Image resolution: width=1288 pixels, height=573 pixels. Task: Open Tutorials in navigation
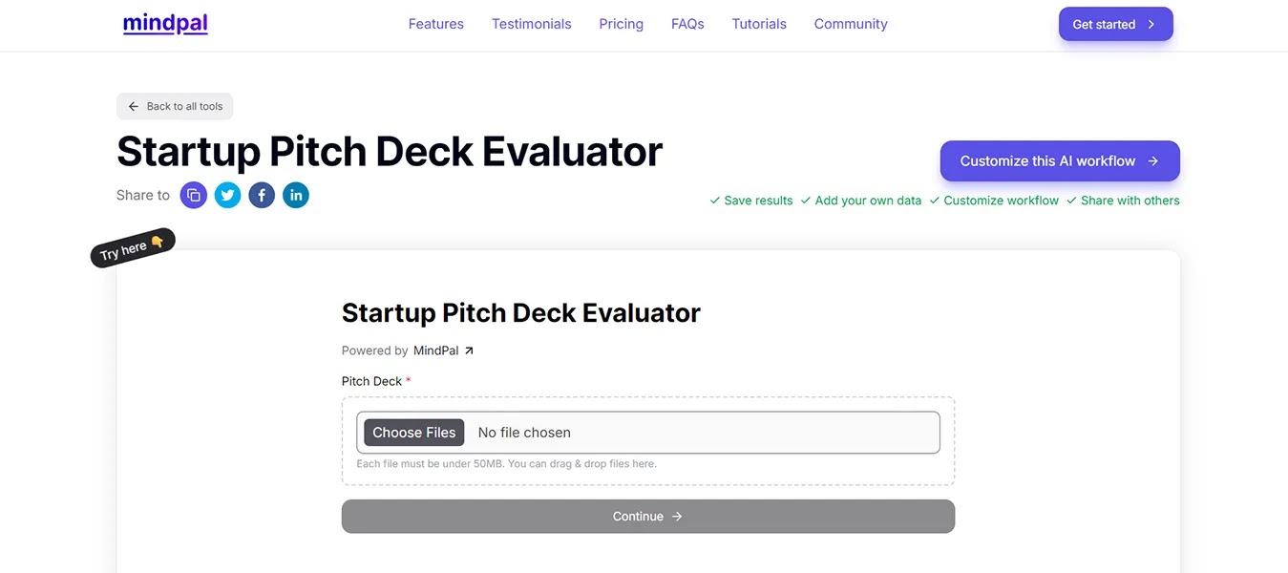(x=759, y=24)
